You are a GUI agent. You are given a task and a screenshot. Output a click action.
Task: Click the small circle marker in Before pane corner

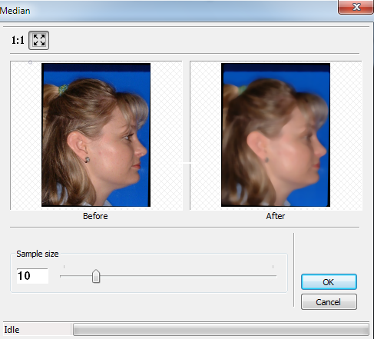click(x=30, y=62)
